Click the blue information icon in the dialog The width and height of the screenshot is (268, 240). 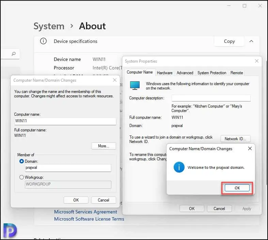coord(179,167)
